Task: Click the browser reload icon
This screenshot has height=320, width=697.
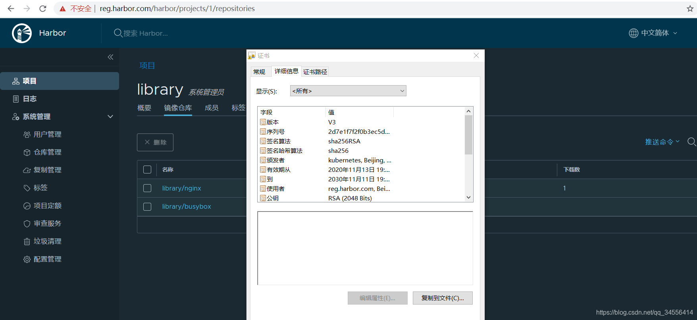Action: (x=43, y=8)
